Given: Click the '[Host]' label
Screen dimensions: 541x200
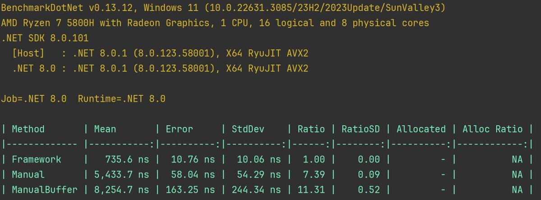Looking at the screenshot, I should (x=28, y=54).
